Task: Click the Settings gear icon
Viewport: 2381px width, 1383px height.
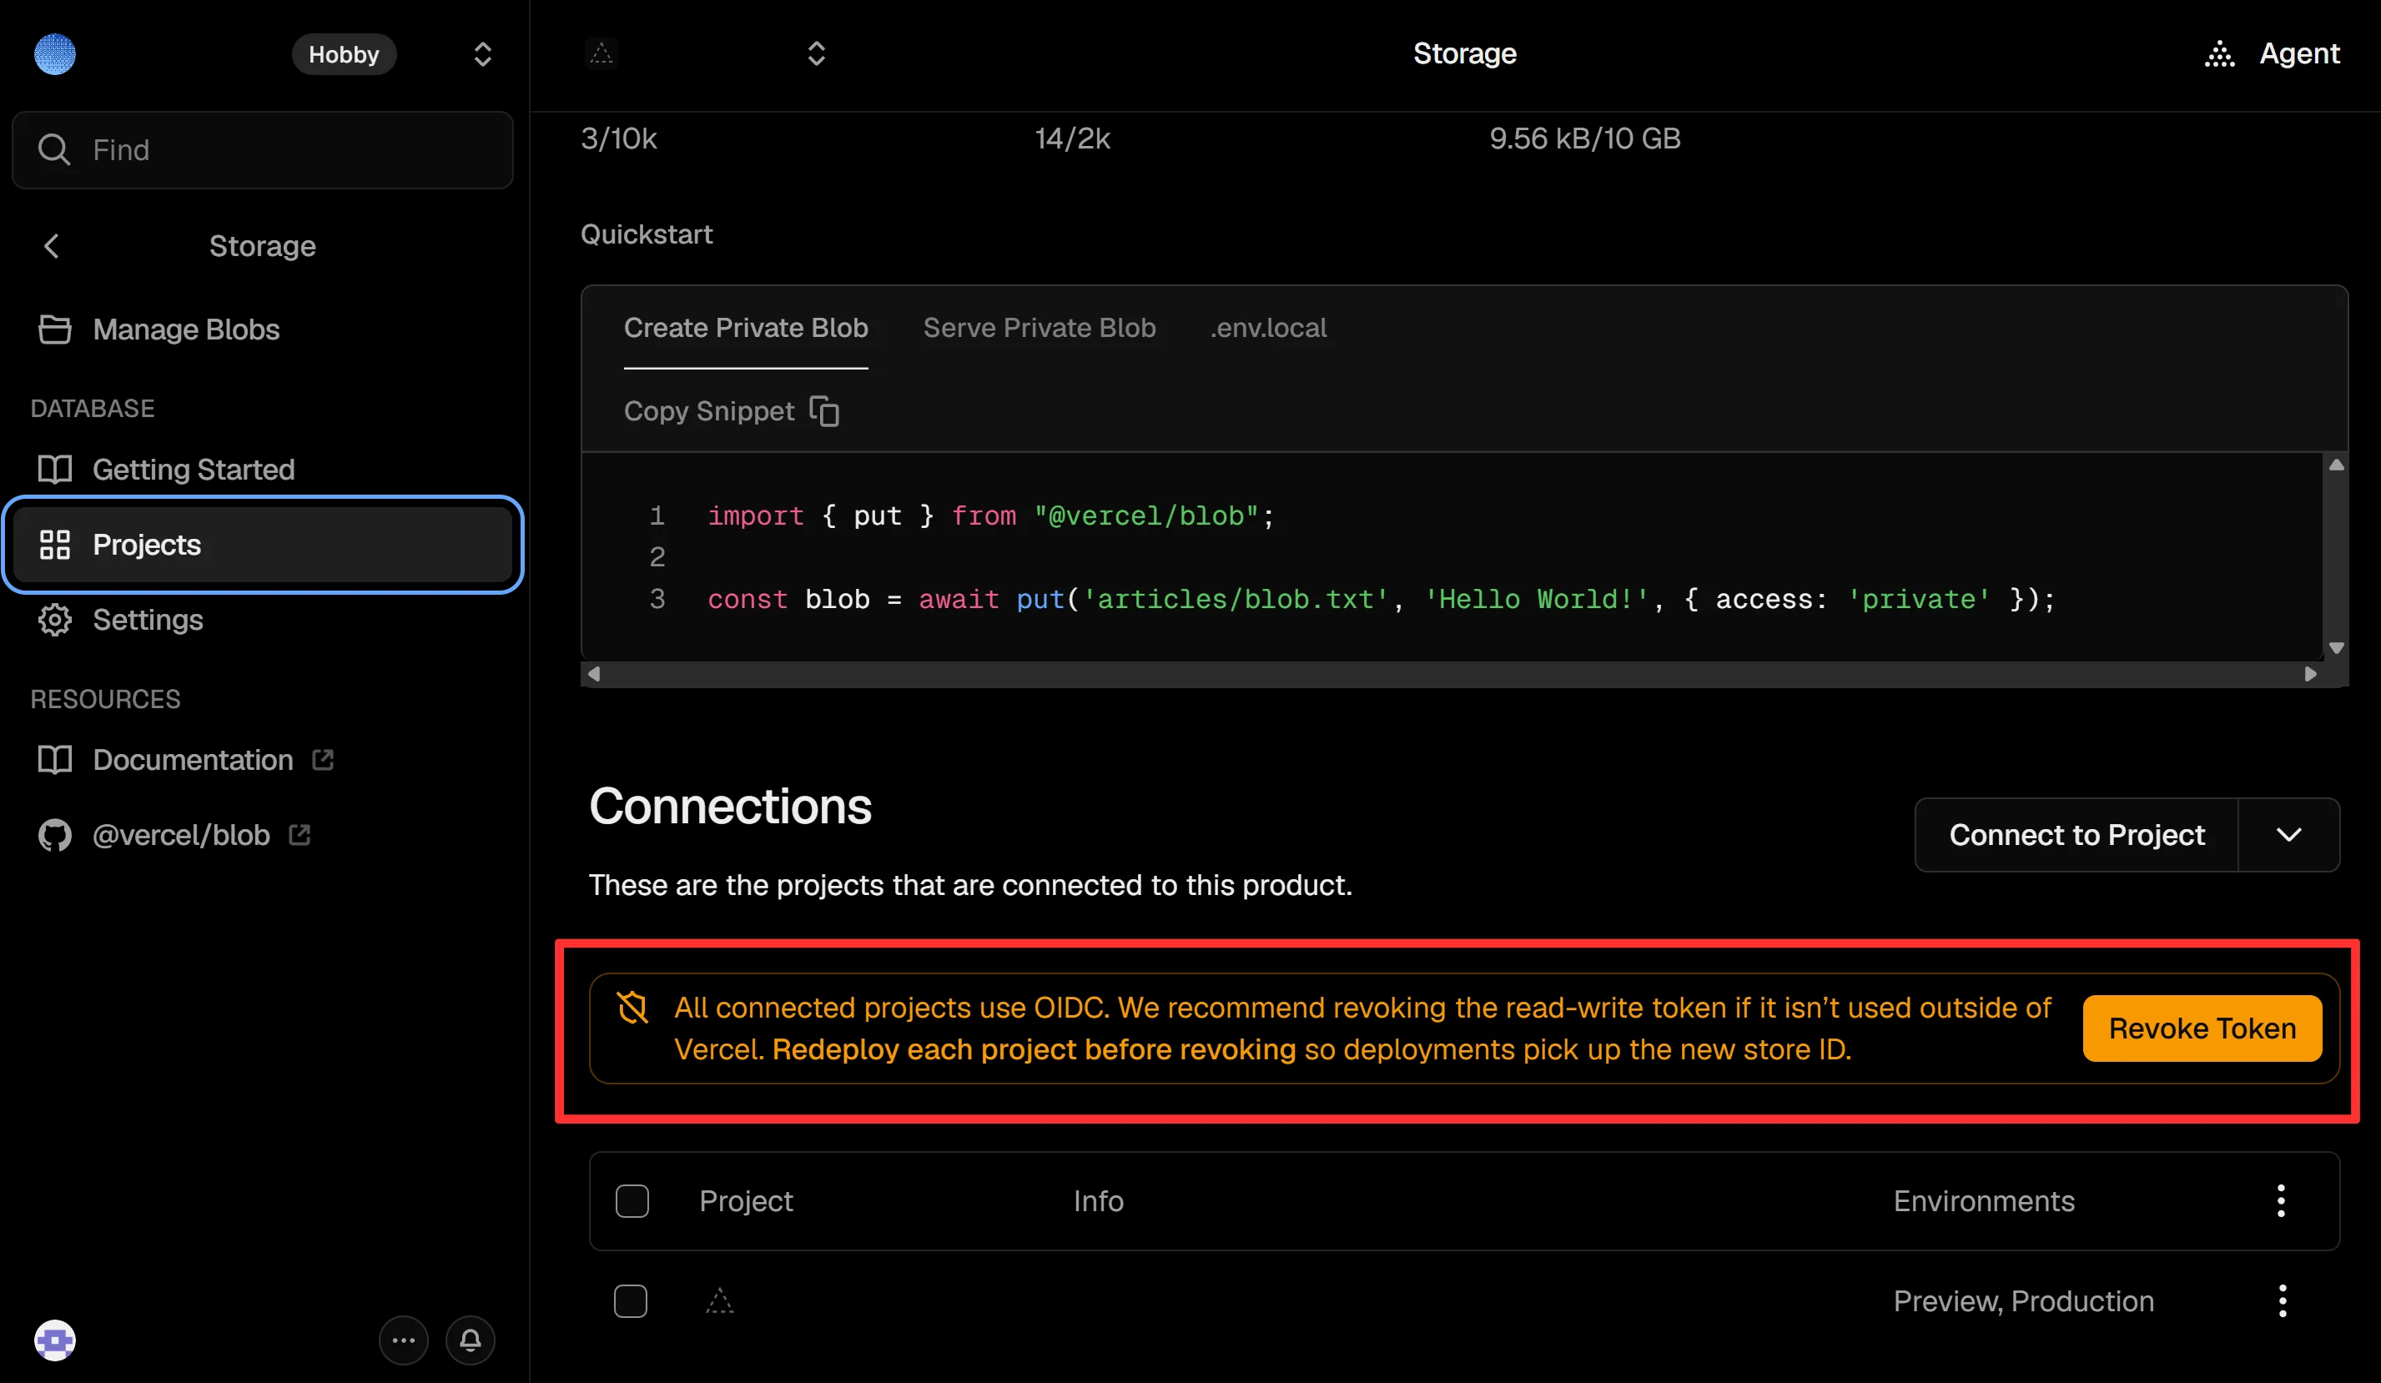Action: click(x=55, y=620)
